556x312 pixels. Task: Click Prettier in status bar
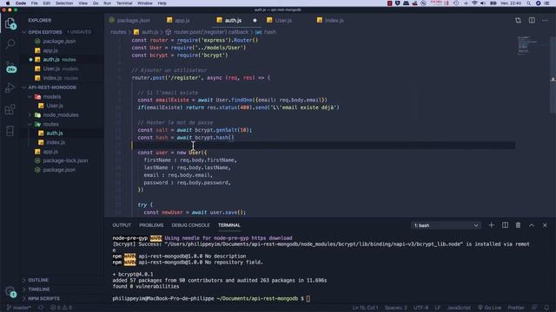(516, 308)
